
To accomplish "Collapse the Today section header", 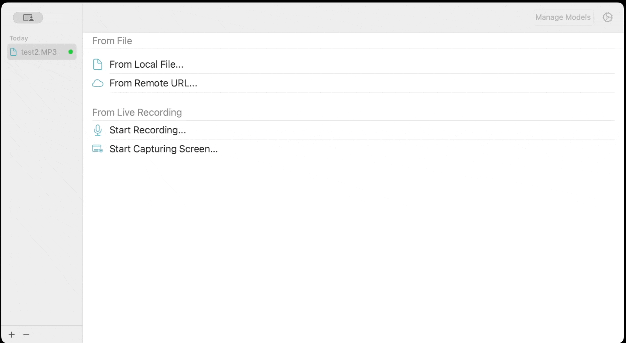I will [x=18, y=38].
